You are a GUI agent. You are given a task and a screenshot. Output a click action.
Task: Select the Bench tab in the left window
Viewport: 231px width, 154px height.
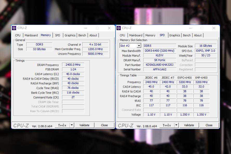(82, 35)
